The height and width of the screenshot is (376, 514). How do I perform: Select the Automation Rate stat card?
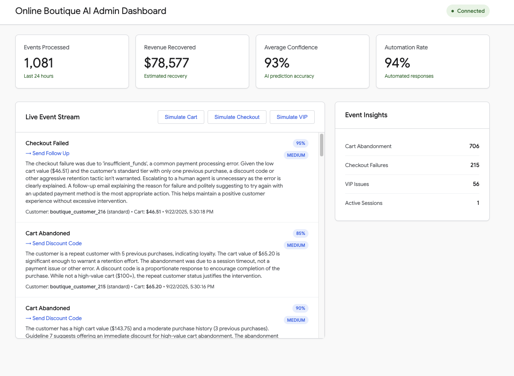tap(433, 61)
